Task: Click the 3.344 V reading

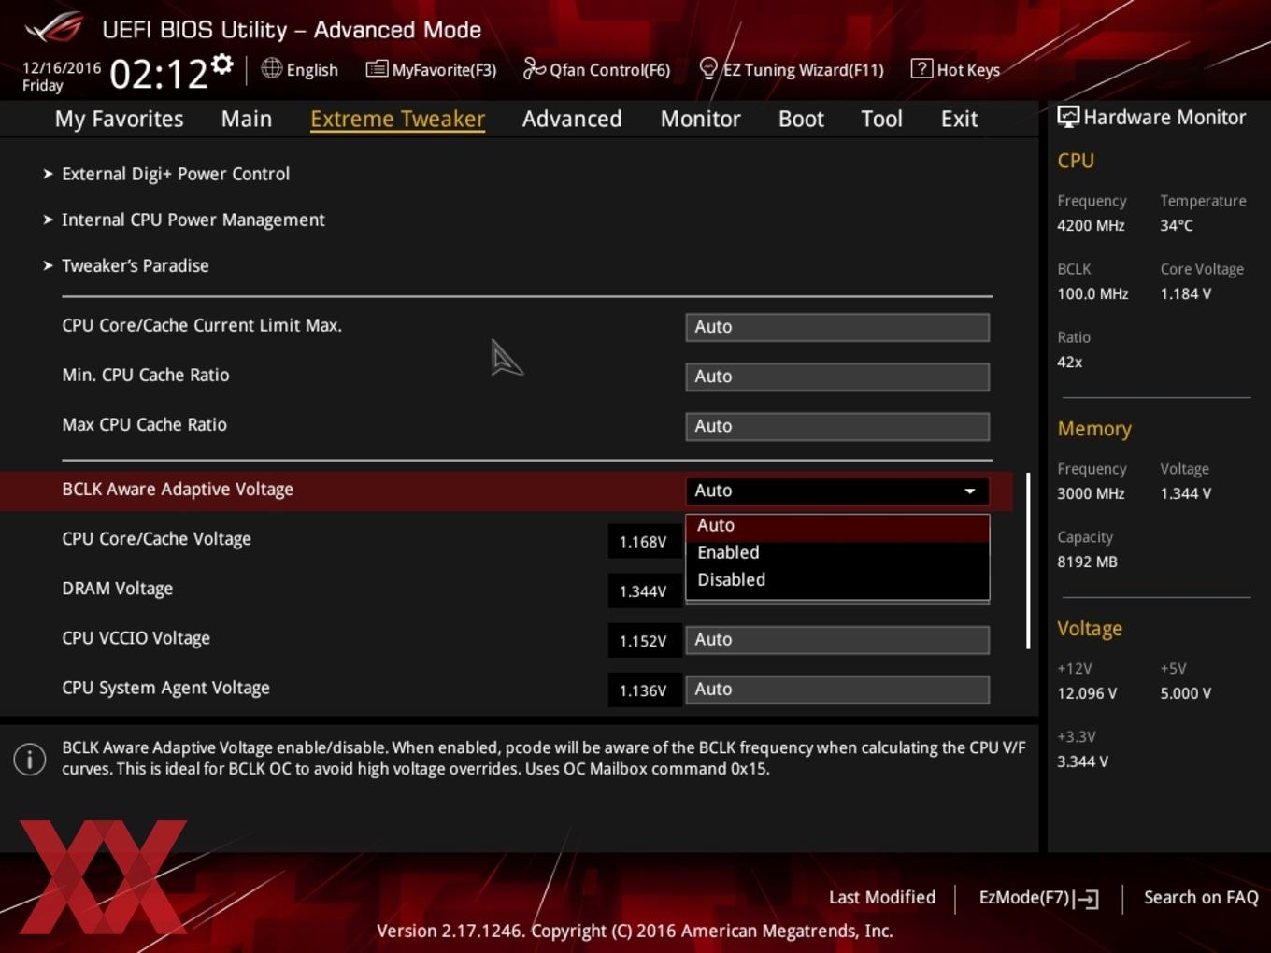Action: pos(1082,761)
